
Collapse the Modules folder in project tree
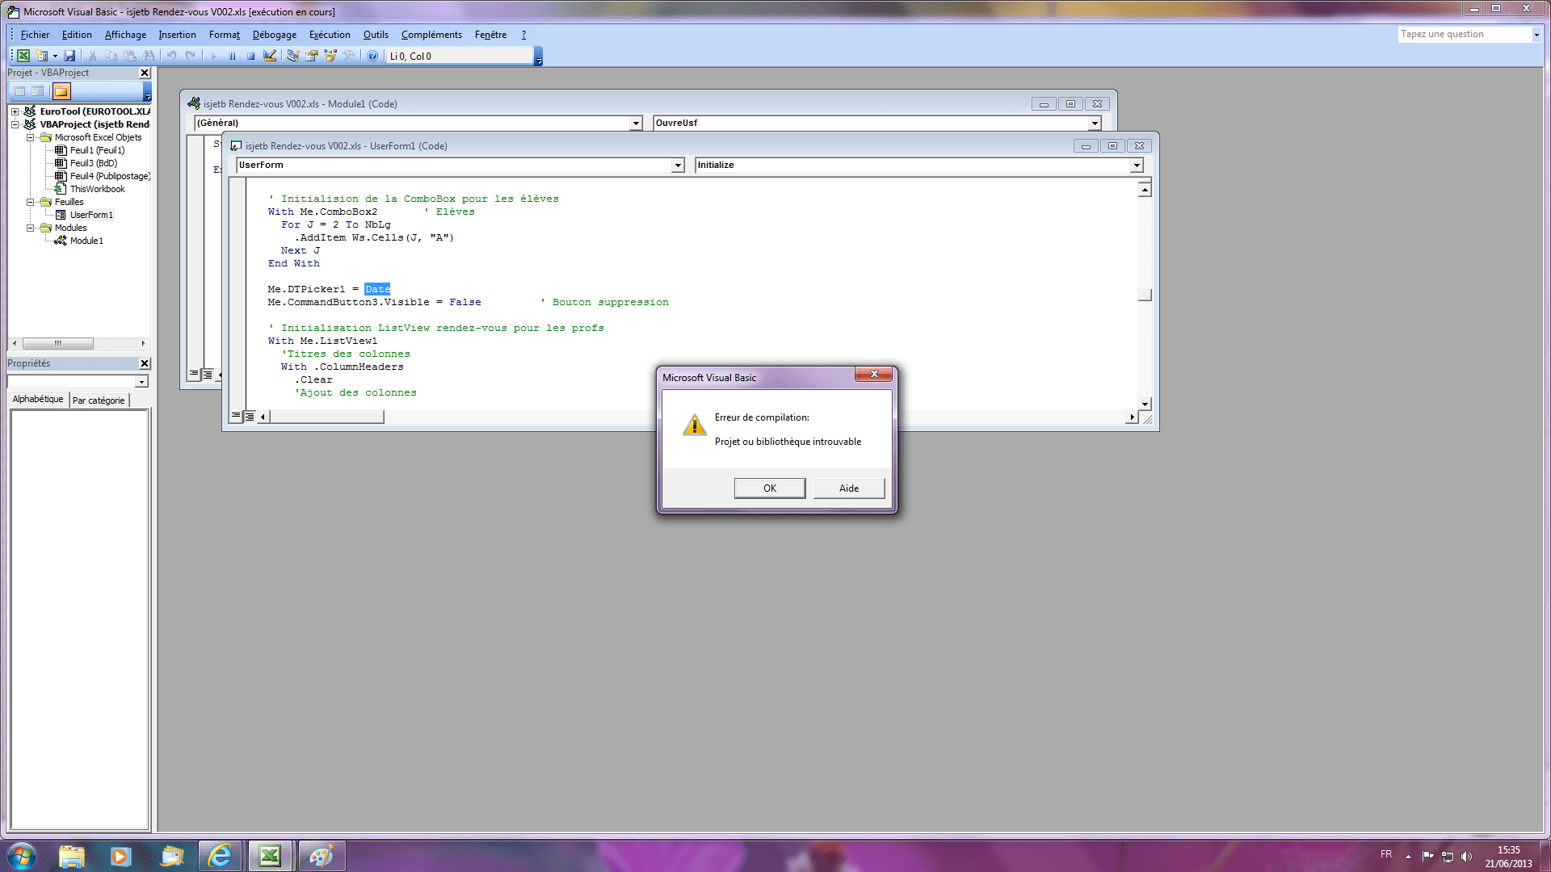click(30, 228)
